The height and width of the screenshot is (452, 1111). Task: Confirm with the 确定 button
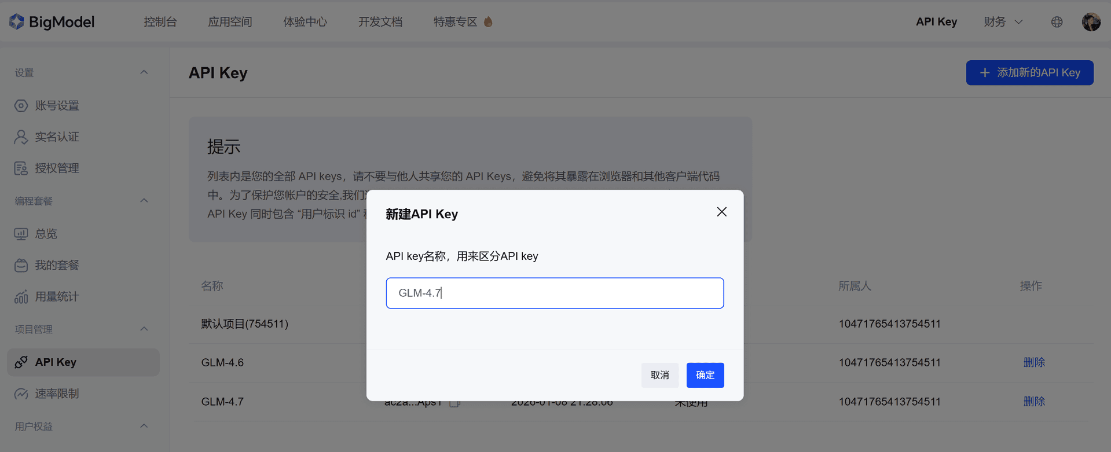(x=705, y=375)
